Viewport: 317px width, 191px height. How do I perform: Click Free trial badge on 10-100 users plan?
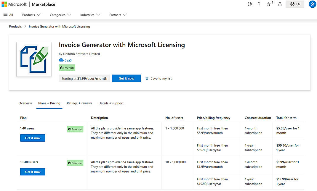(75, 163)
